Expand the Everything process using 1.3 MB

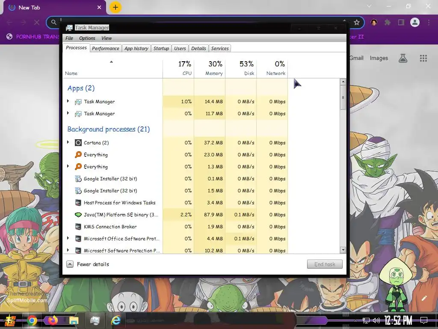[x=68, y=167]
